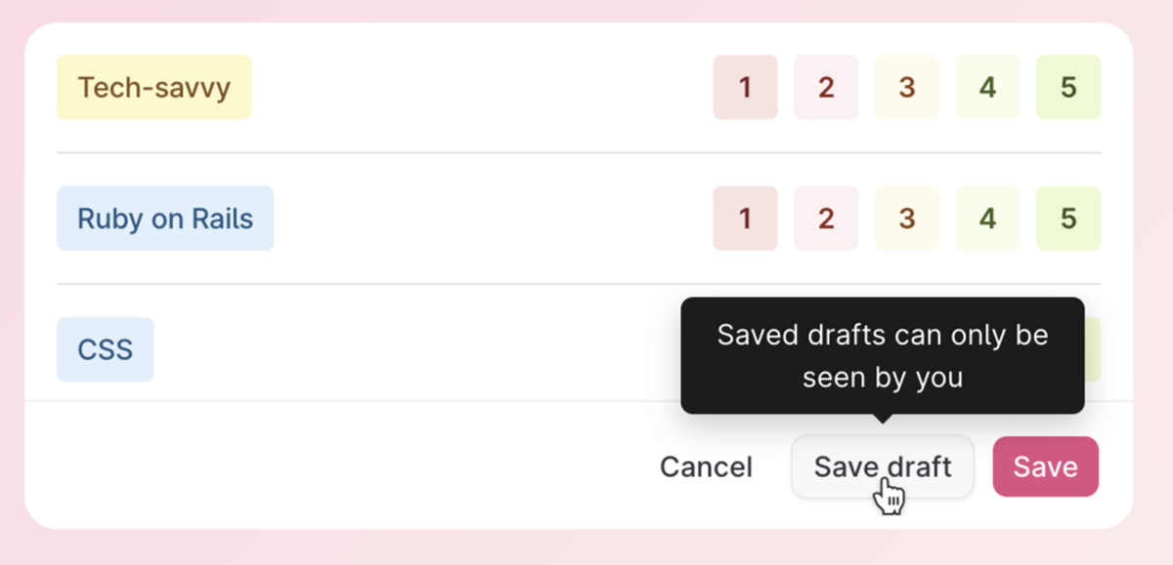The width and height of the screenshot is (1173, 565).
Task: Select rating 3 for Tech-savvy
Action: [907, 88]
